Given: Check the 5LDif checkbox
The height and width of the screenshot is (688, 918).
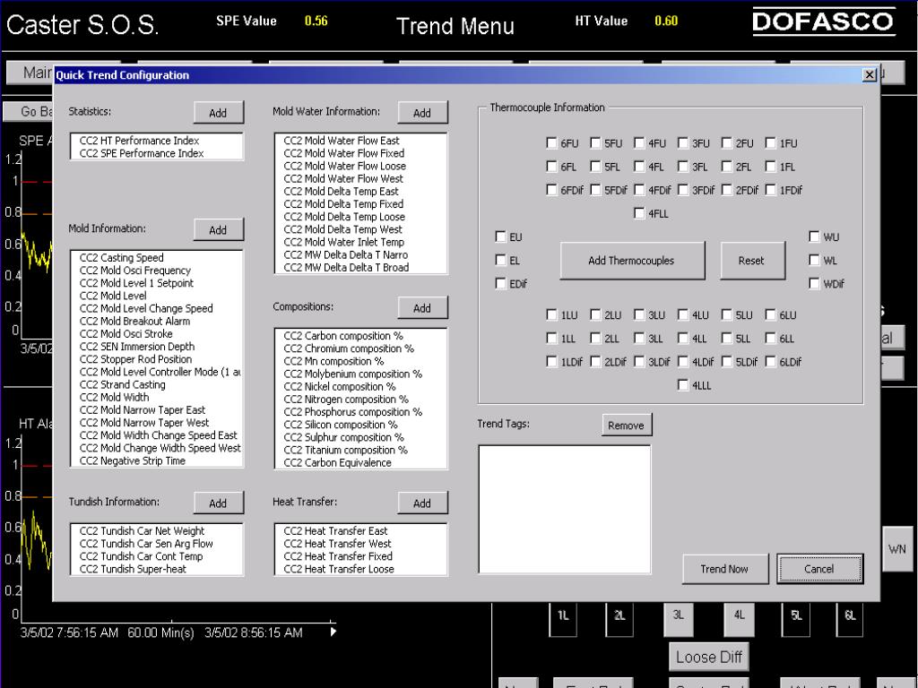Looking at the screenshot, I should (726, 362).
